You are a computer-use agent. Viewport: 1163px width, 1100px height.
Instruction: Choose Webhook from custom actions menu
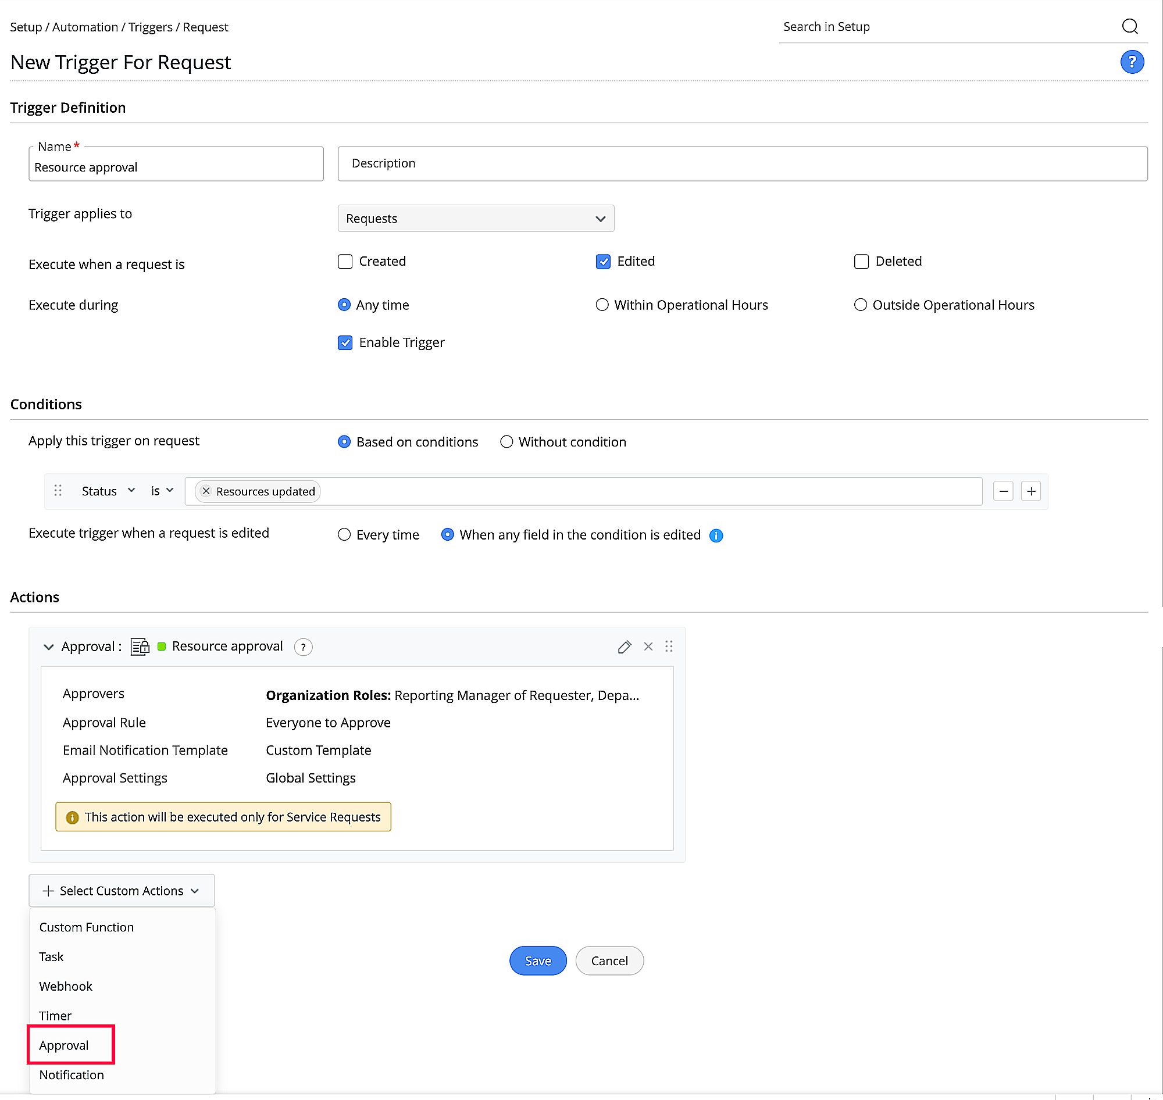click(66, 985)
